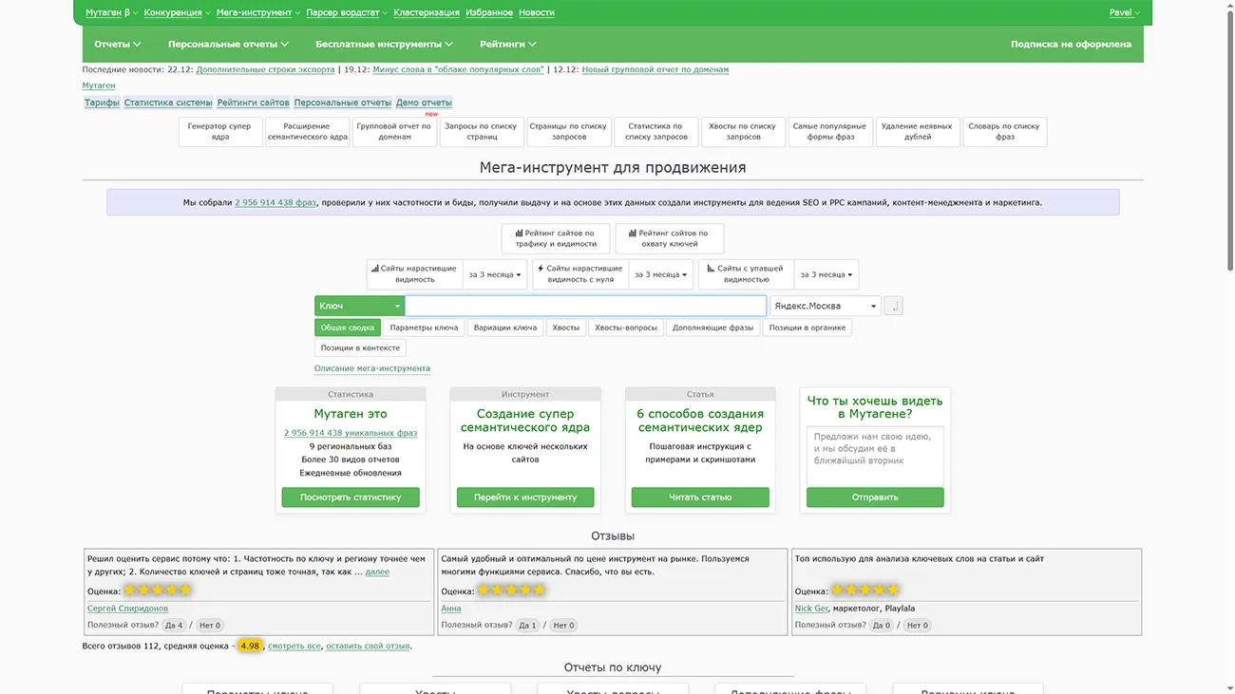Viewport: 1235px width, 694px height.
Task: Vote 'Нет 0' on Анна's review
Action: 563,626
